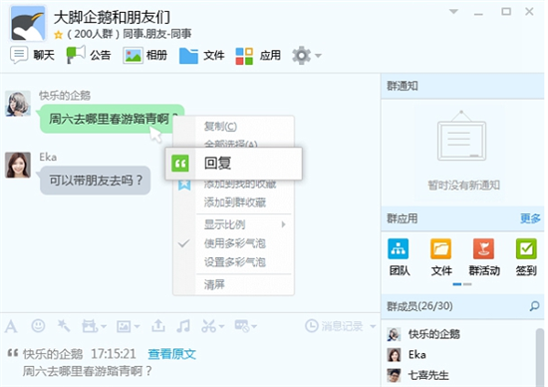This screenshot has width=548, height=387.
Task: Choose 添加到群收藏 in context menu
Action: pyautogui.click(x=235, y=202)
